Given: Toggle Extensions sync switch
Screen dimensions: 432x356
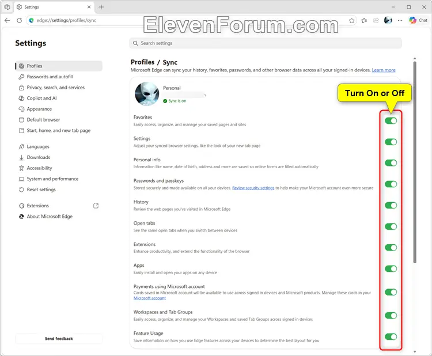Looking at the screenshot, I should pyautogui.click(x=391, y=248).
